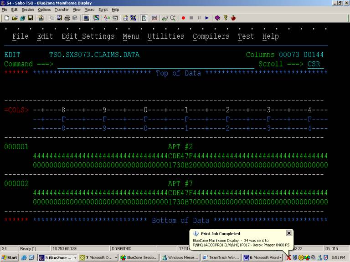
Task: Click the 5:51 PM system clock
Action: tap(338, 257)
